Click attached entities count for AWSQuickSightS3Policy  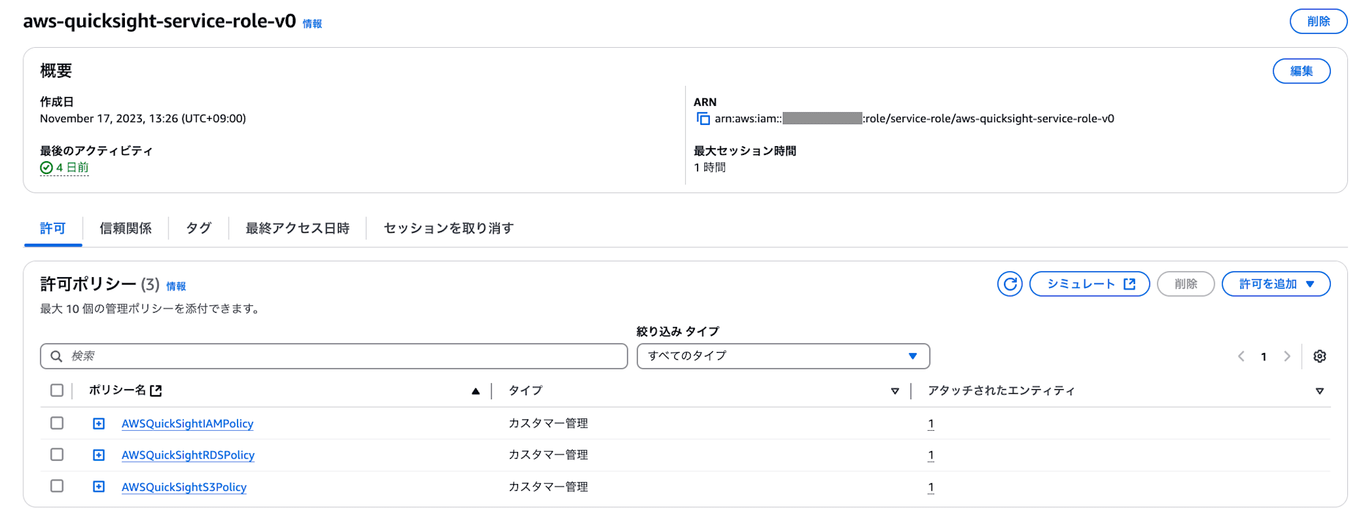click(x=931, y=487)
